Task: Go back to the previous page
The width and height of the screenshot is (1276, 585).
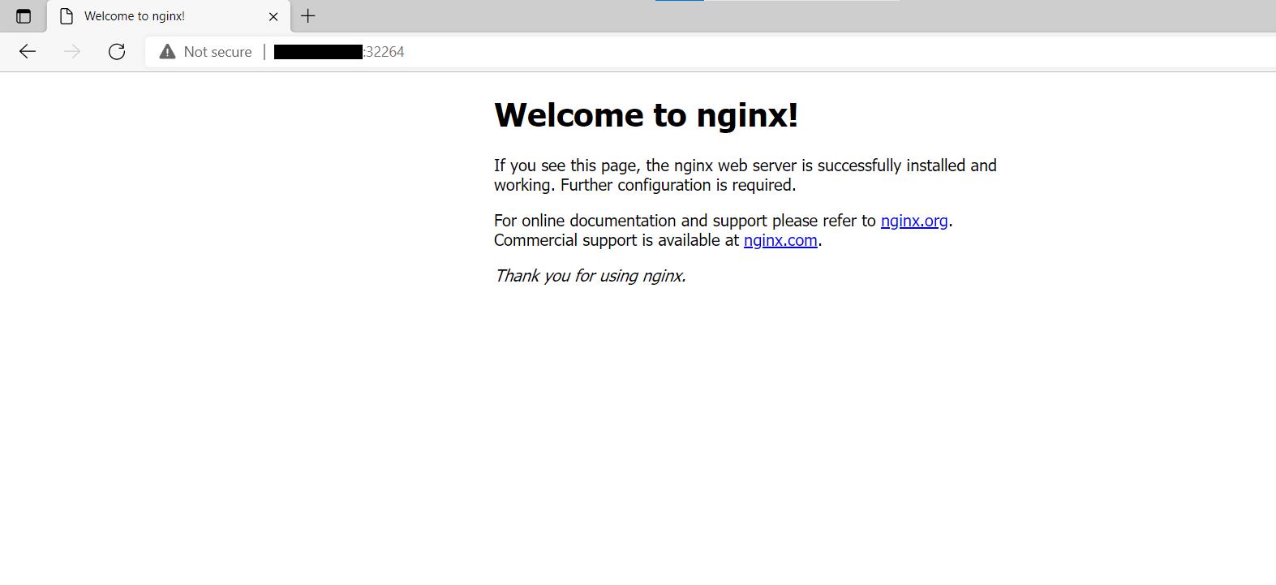Action: [x=28, y=52]
